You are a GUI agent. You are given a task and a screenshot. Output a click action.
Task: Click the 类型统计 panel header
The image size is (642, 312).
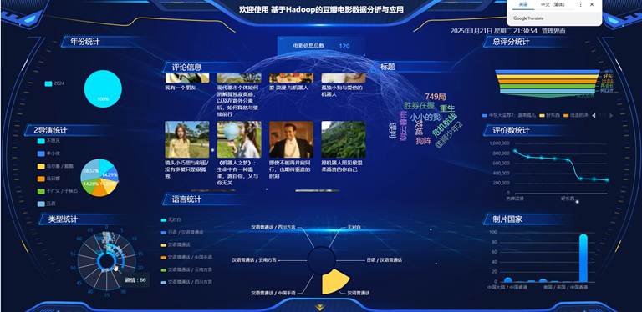(63, 219)
